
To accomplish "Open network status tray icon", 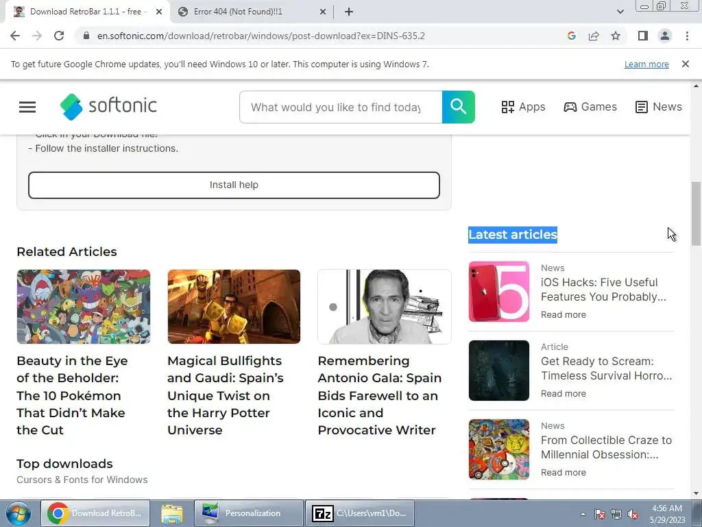I will pyautogui.click(x=616, y=514).
